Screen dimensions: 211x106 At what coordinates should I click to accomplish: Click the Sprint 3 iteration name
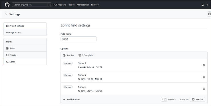[82, 87]
